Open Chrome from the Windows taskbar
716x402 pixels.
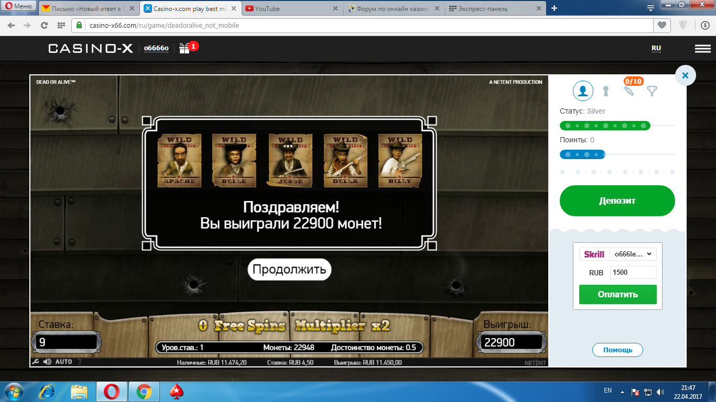(x=144, y=391)
